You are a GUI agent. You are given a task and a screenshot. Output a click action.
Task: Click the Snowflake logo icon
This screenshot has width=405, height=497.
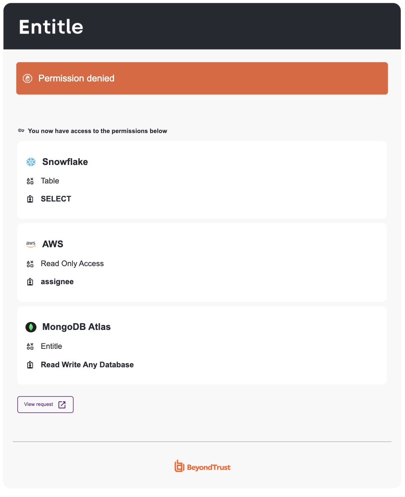click(x=31, y=162)
